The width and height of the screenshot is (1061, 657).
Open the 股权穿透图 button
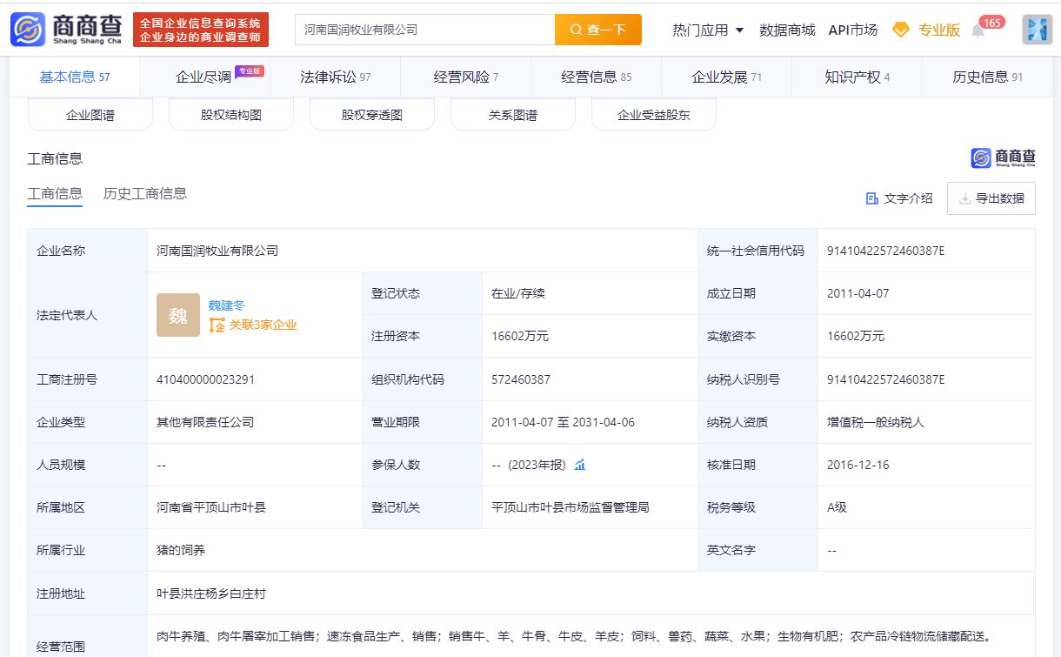click(372, 115)
